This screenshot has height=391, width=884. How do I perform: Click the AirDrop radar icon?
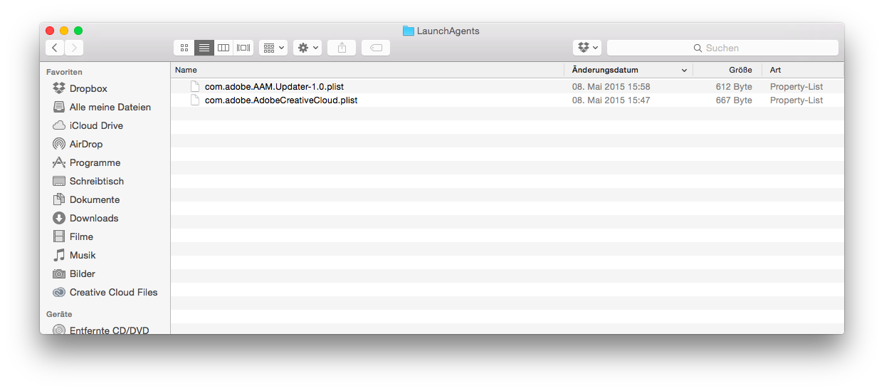tap(59, 144)
